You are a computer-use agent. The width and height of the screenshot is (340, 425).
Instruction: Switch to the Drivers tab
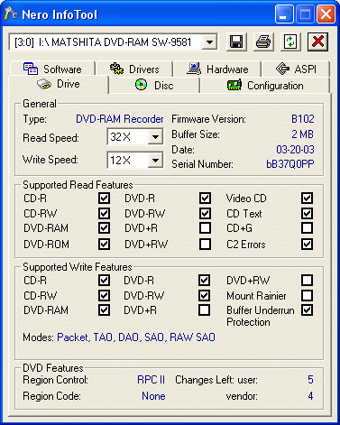coord(134,69)
